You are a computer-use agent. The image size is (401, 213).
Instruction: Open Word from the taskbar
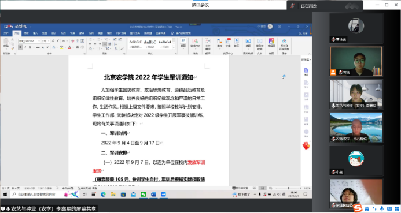[153, 195]
